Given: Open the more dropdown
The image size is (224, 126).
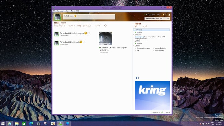Looking at the screenshot, I should 97,26.
